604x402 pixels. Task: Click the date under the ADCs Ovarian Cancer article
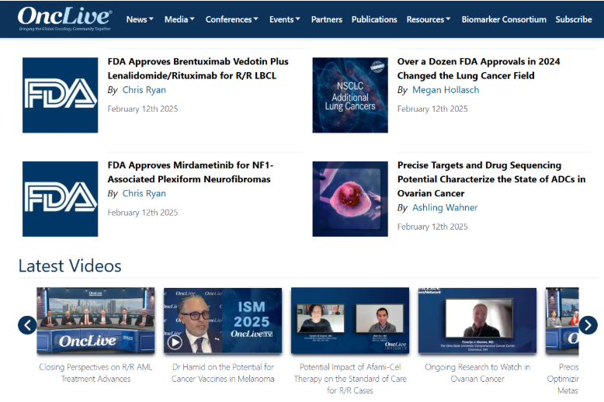(432, 227)
